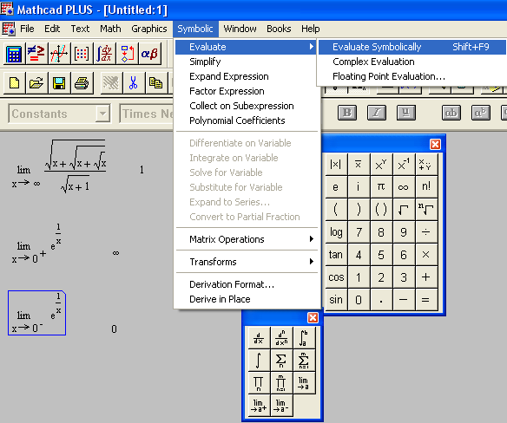Toggle subscript ab formatting

click(x=451, y=113)
